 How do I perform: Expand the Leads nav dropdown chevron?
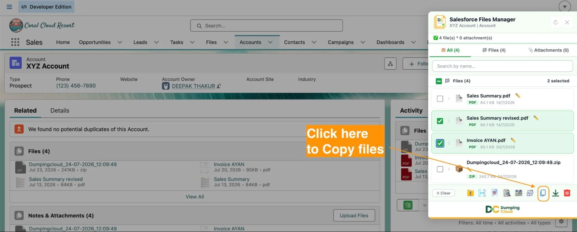[156, 42]
